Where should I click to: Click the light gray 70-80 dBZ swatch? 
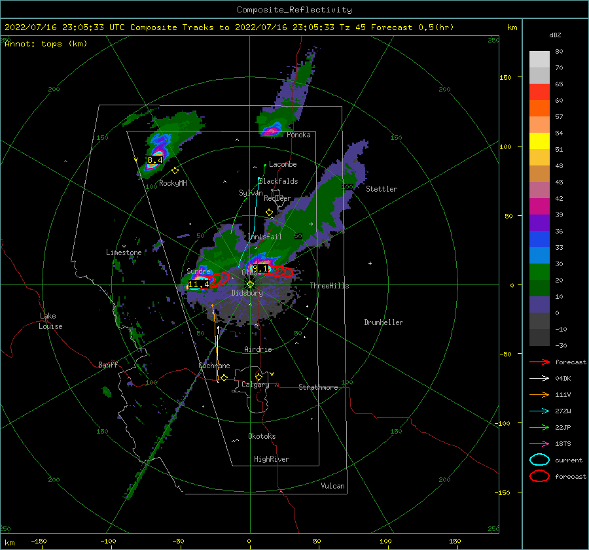pyautogui.click(x=539, y=60)
